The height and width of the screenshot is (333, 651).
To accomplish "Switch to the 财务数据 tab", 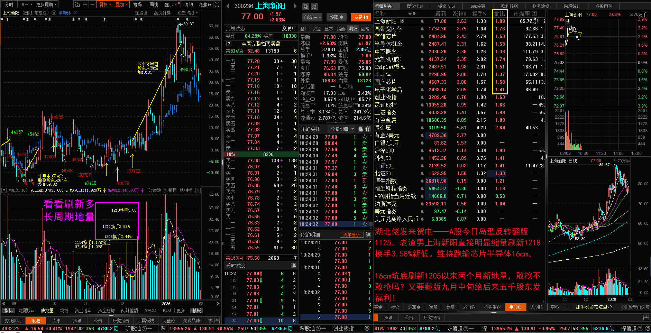I will click(541, 6).
